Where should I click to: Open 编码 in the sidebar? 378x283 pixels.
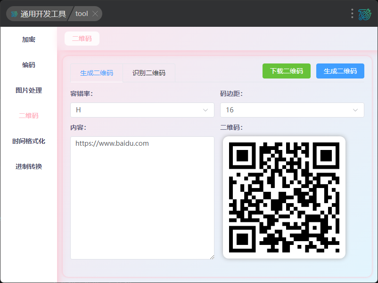(x=29, y=65)
